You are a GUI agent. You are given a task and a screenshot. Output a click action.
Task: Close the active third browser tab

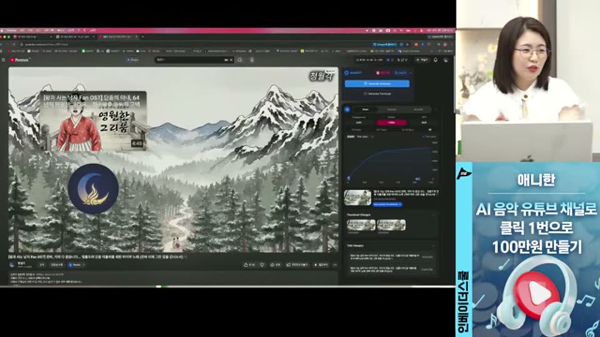point(137,37)
